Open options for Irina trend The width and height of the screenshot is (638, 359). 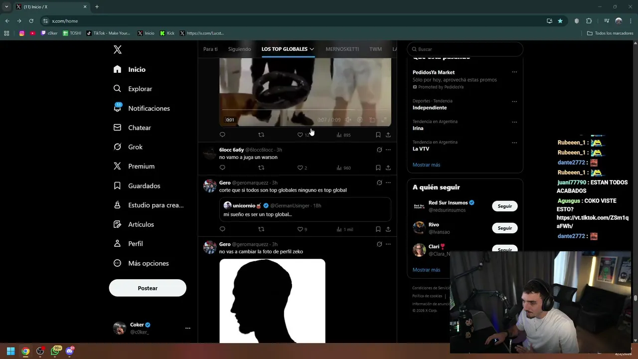click(514, 122)
